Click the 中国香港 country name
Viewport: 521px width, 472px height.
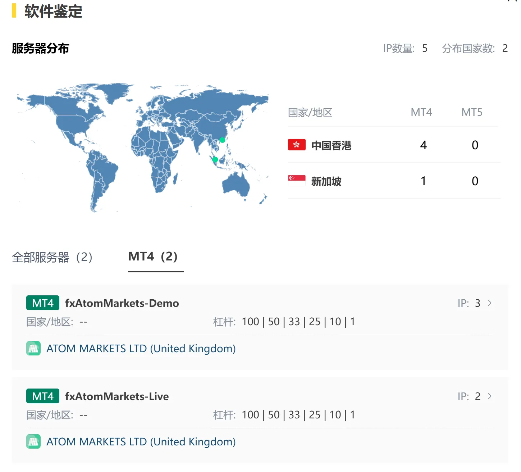(331, 145)
